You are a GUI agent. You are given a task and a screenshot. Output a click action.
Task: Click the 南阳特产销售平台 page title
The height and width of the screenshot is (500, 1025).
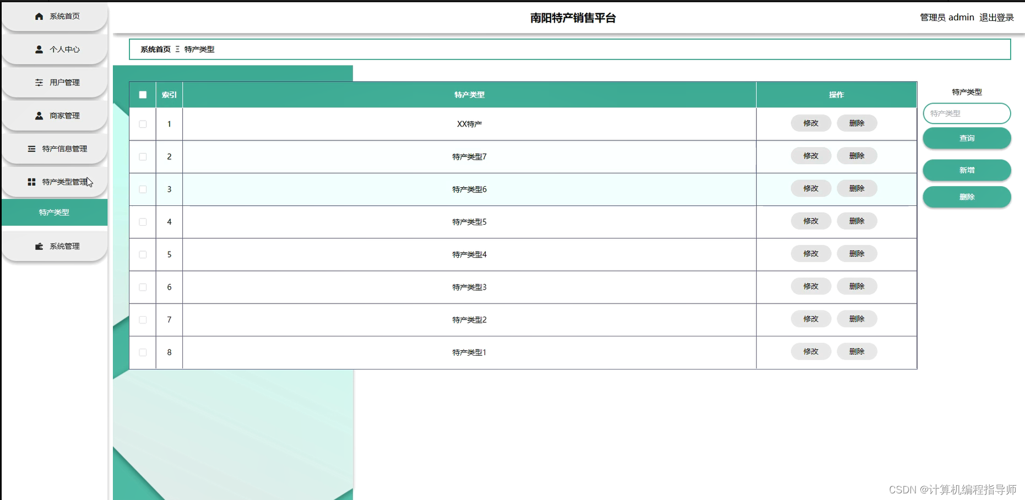coord(573,18)
